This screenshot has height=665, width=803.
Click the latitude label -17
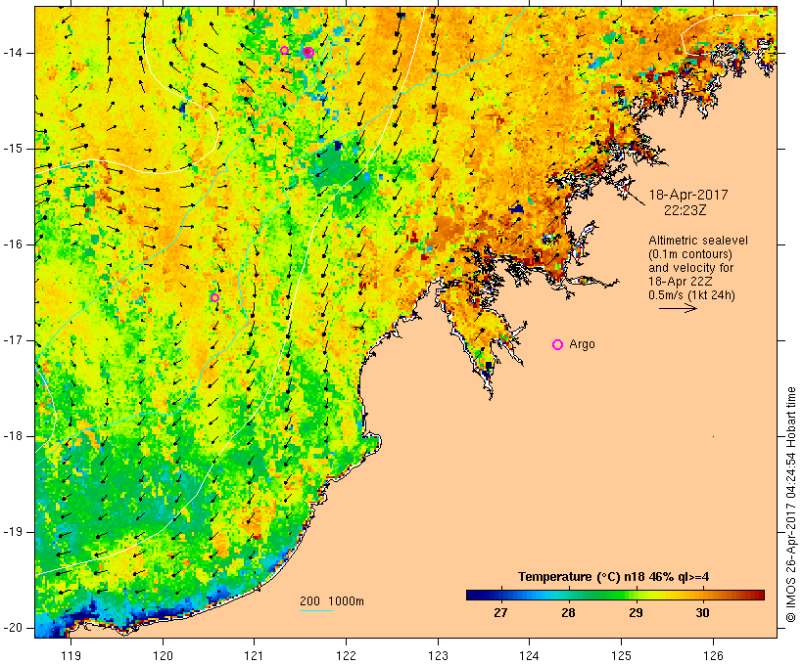coord(12,340)
